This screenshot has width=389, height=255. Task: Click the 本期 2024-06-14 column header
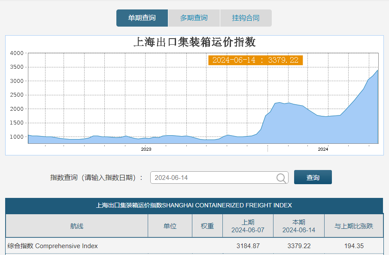tap(298, 226)
